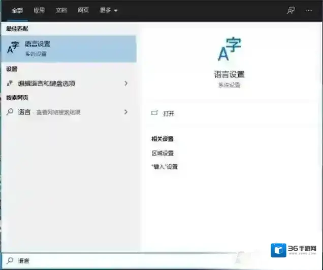Viewport: 323px width, 270px height.
Task: Expand arrow for 编辑语言和键盘选项
Action: (x=126, y=84)
